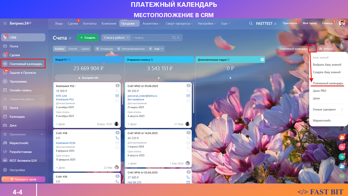Expand the Умные сценарии submenu
This screenshot has width=348, height=196.
point(328,109)
